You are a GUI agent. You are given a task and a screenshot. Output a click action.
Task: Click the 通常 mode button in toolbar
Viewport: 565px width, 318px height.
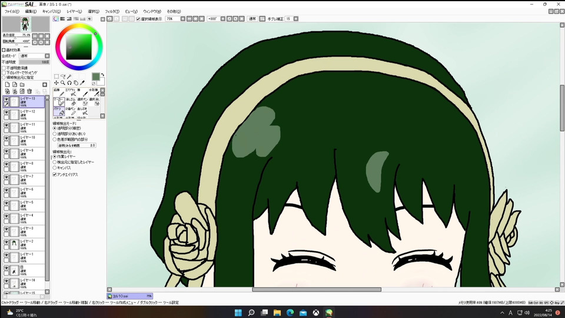pyautogui.click(x=252, y=19)
